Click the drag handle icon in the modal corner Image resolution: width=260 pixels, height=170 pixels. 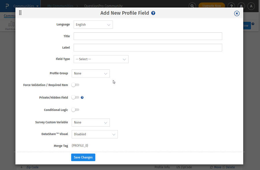[x=20, y=13]
